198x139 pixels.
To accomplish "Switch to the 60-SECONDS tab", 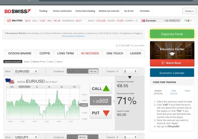I will point(90,53).
